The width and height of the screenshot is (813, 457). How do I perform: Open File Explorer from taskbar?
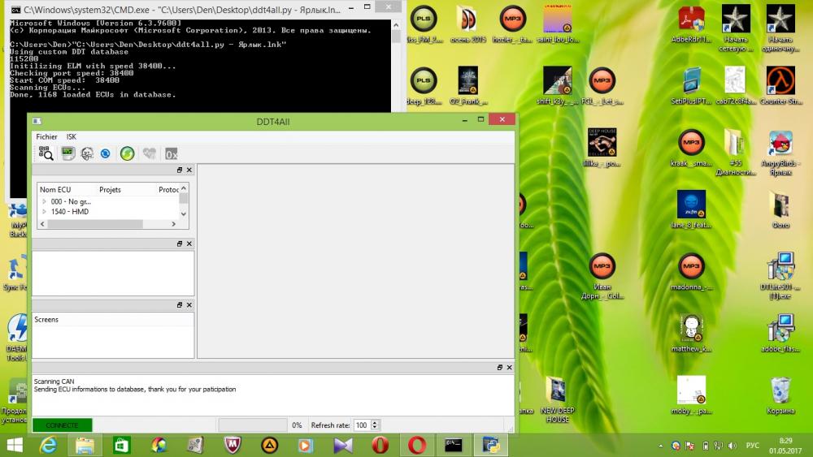85,445
